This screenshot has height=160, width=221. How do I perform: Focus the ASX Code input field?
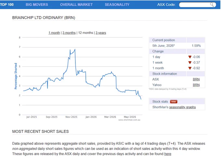[x=198, y=5]
